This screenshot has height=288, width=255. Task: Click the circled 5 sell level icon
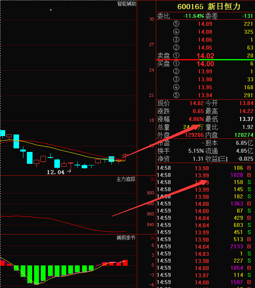click(176, 24)
